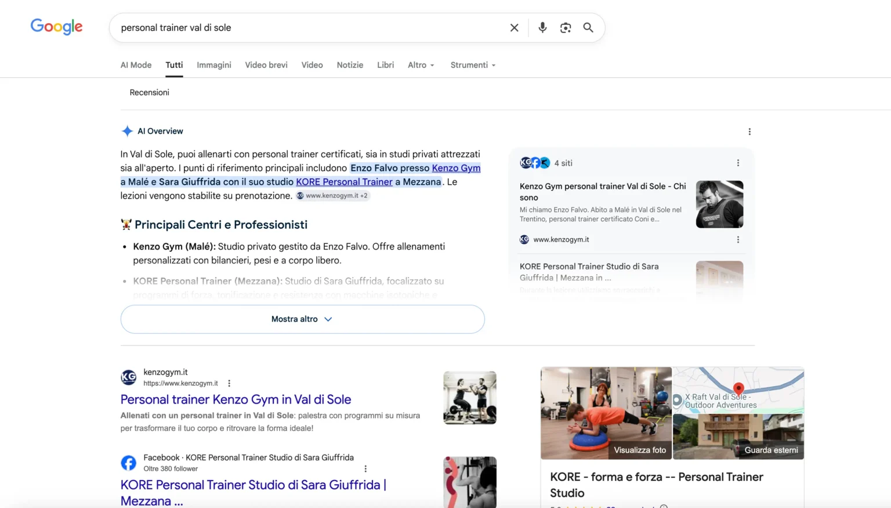Click the Google logo
This screenshot has height=508, width=891.
56,27
